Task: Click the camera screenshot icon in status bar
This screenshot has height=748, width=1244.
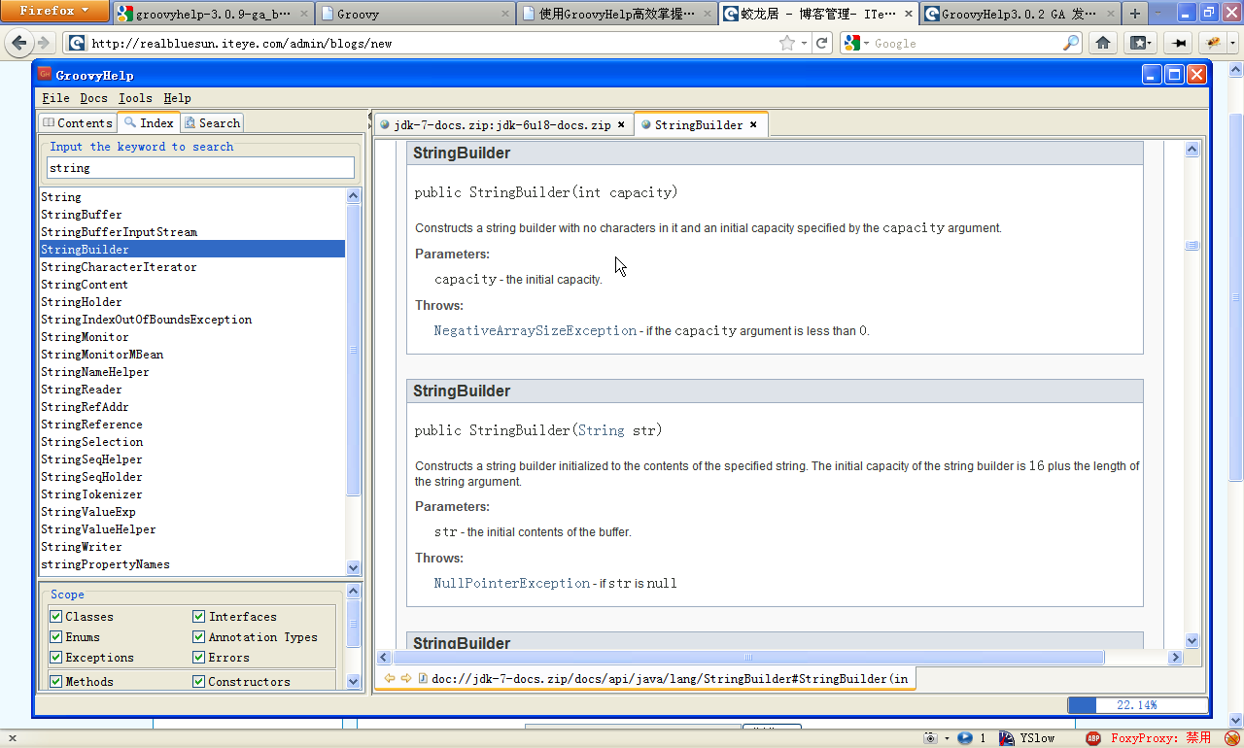Action: click(x=930, y=738)
